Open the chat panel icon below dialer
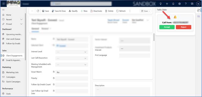This screenshot has height=97, width=202. [199, 16]
